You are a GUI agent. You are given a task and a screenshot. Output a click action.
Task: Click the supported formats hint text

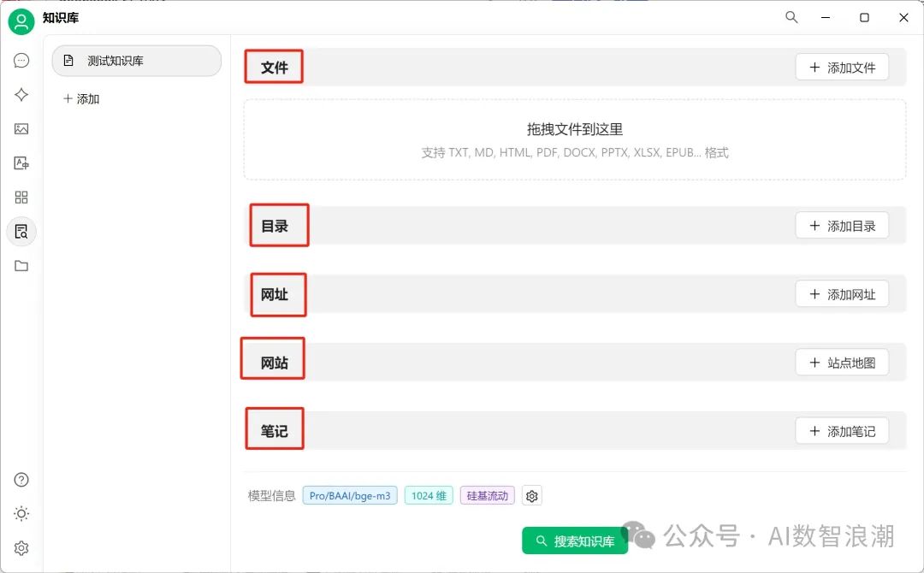(x=575, y=152)
